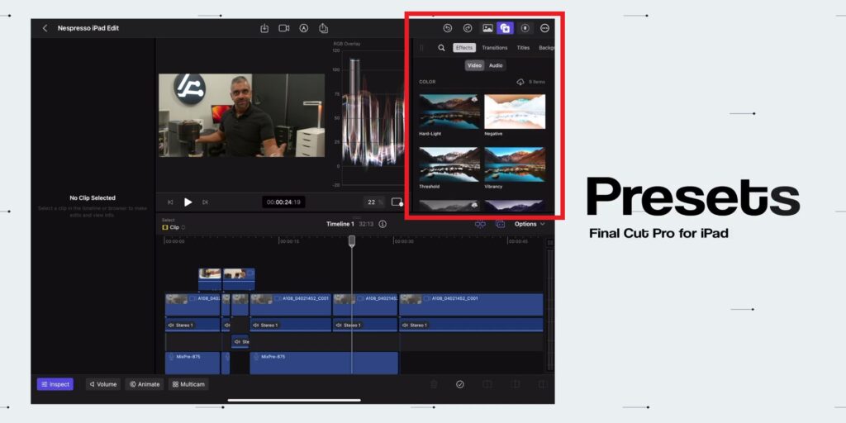Click the timeline playhead handle
This screenshot has width=846, height=423.
point(352,240)
